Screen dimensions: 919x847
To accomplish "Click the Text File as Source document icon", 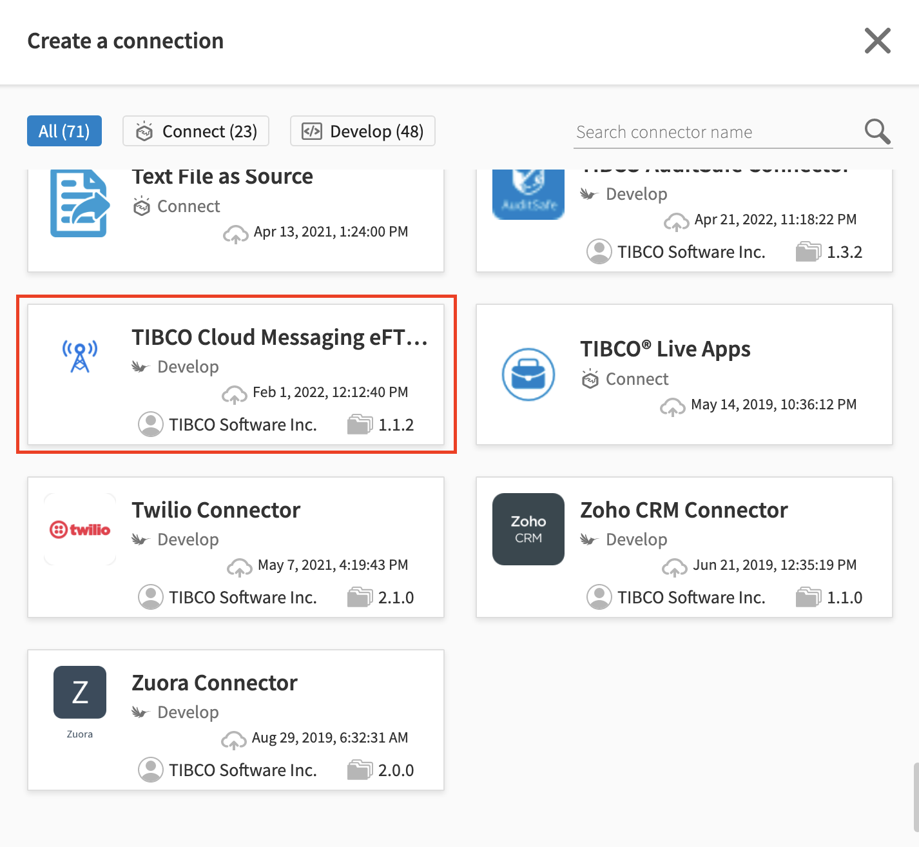I will [x=79, y=203].
